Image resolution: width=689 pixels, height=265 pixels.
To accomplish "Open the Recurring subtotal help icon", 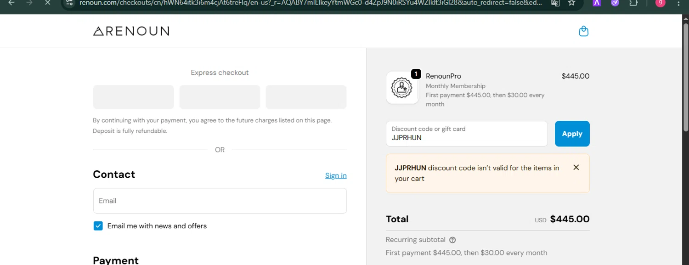I will point(452,240).
